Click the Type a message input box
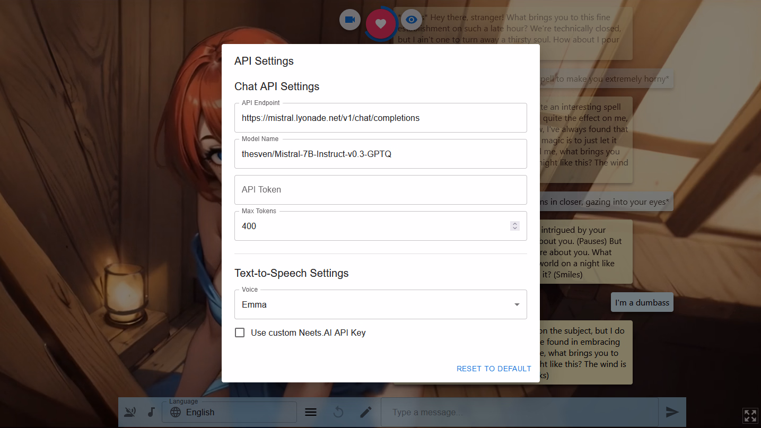Image resolution: width=761 pixels, height=428 pixels. point(520,412)
